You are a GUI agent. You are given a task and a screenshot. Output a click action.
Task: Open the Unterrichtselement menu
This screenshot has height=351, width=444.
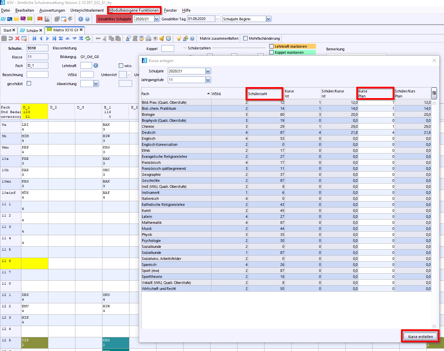(x=87, y=10)
